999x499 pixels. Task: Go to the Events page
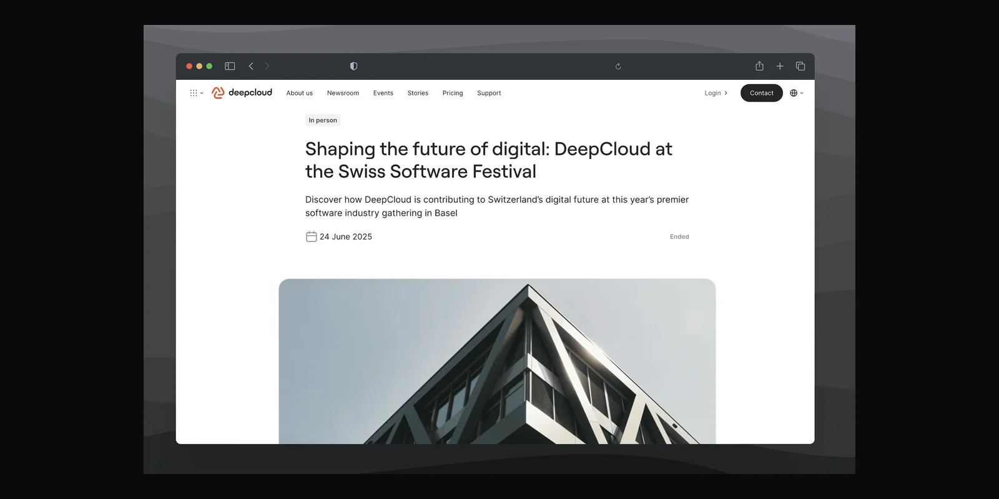[x=383, y=93]
